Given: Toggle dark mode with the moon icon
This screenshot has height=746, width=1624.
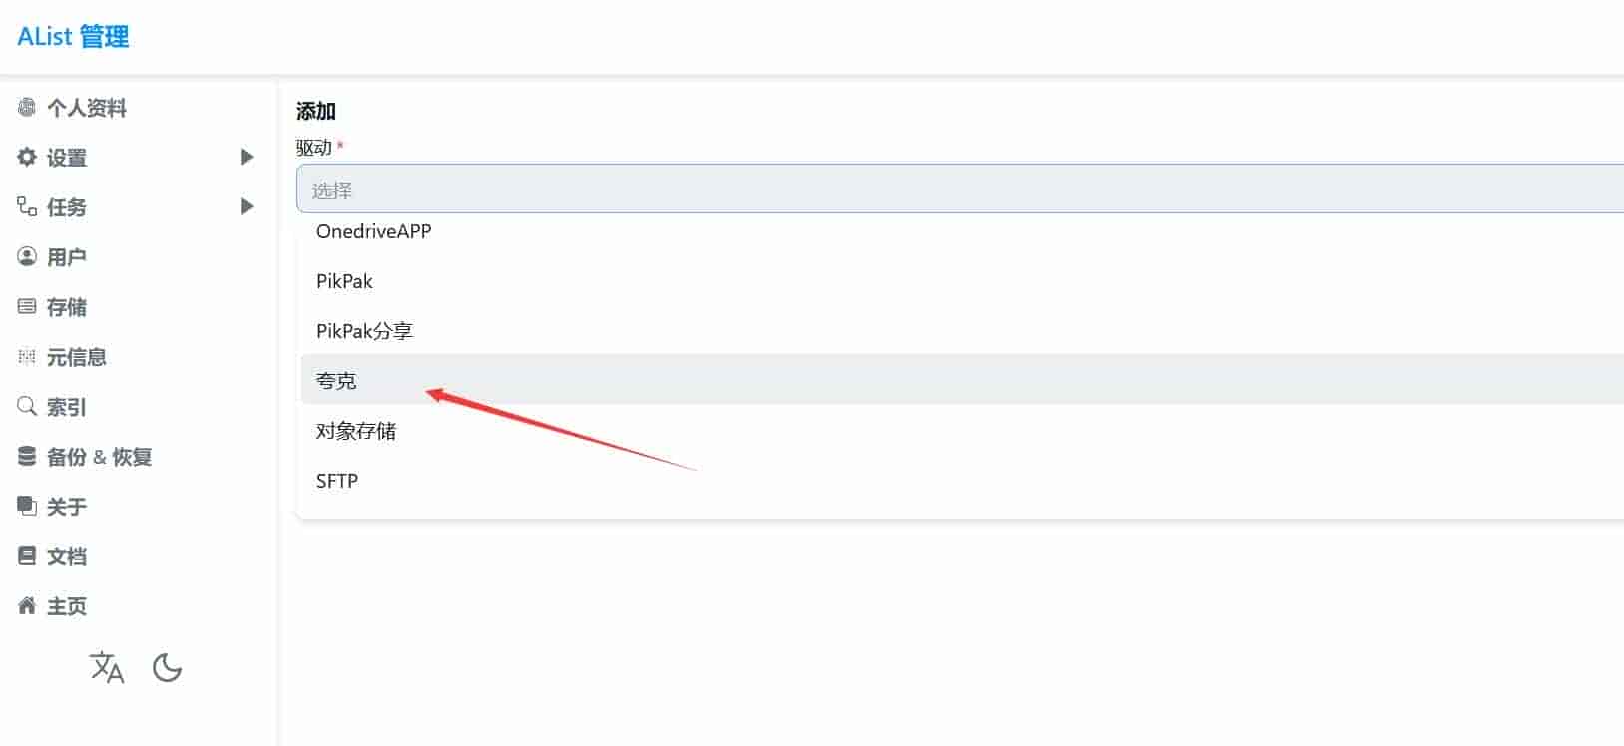Looking at the screenshot, I should point(167,667).
